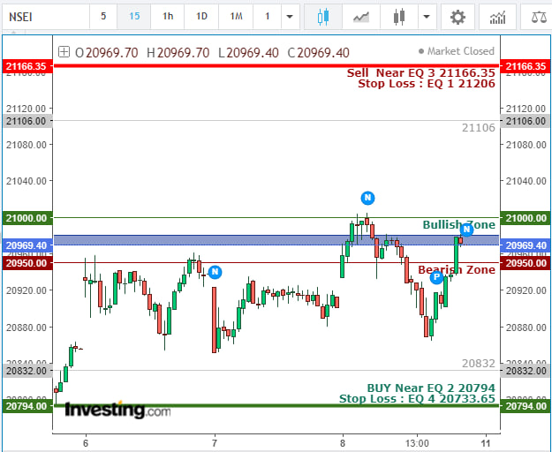The image size is (552, 452).
Task: Switch to the area chart type
Action: coord(361,17)
